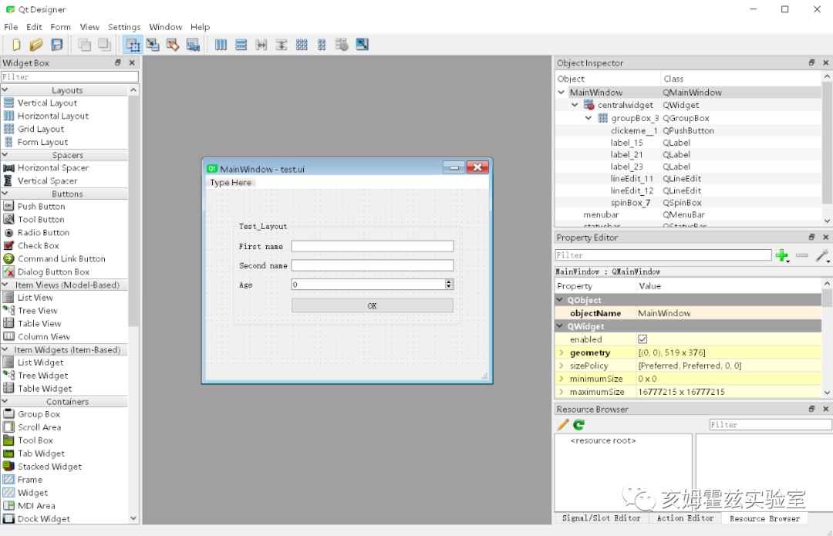Click the Property Editor filter field
Image resolution: width=833 pixels, height=536 pixels.
point(663,255)
